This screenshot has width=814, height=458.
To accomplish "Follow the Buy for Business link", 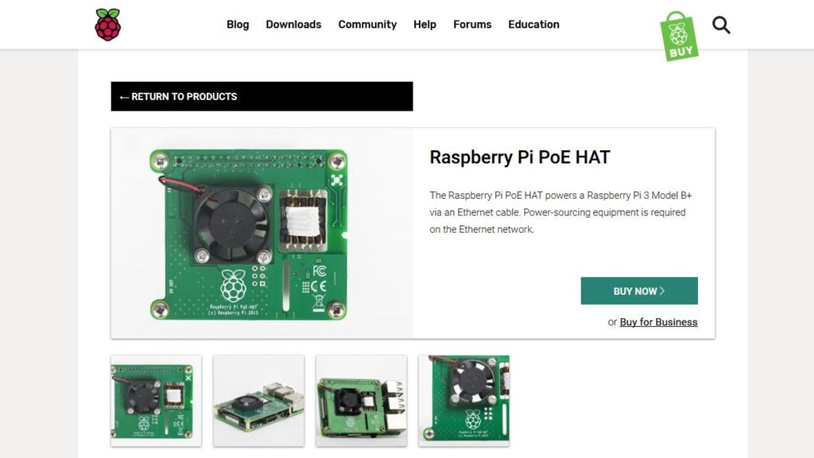I will (x=658, y=322).
